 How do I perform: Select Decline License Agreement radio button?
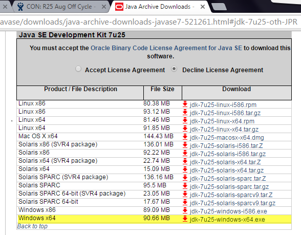pyautogui.click(x=174, y=69)
